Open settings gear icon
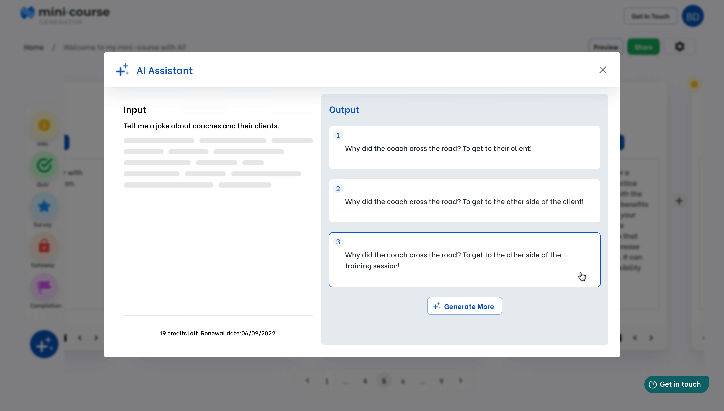Screen dimensions: 724x411 (680, 47)
